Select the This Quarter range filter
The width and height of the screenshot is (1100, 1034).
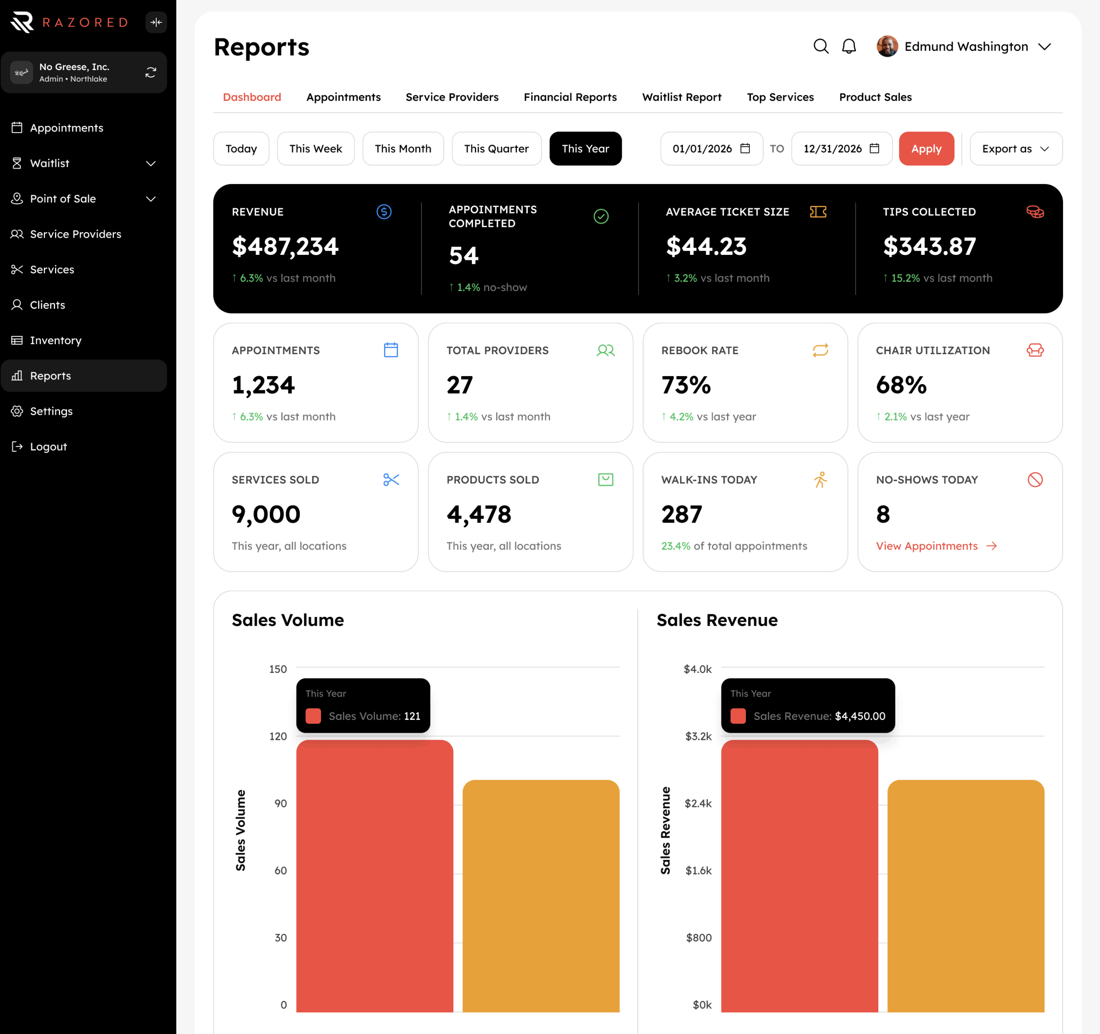496,148
